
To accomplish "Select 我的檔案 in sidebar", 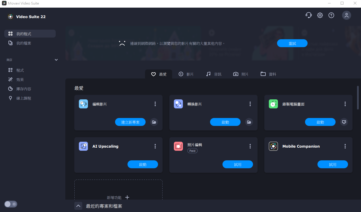I will click(30, 43).
